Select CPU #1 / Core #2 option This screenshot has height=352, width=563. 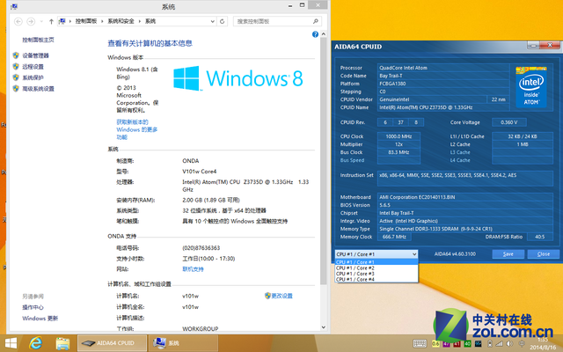[x=377, y=268]
